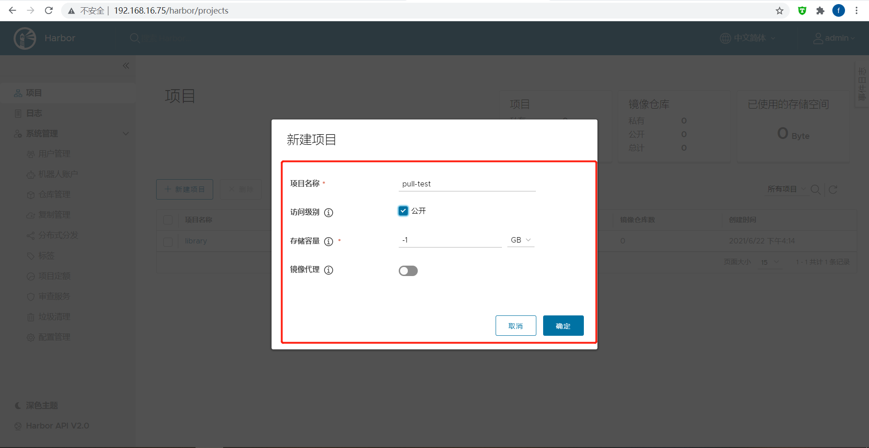Click the proxy cache info icon
This screenshot has width=869, height=448.
(329, 270)
